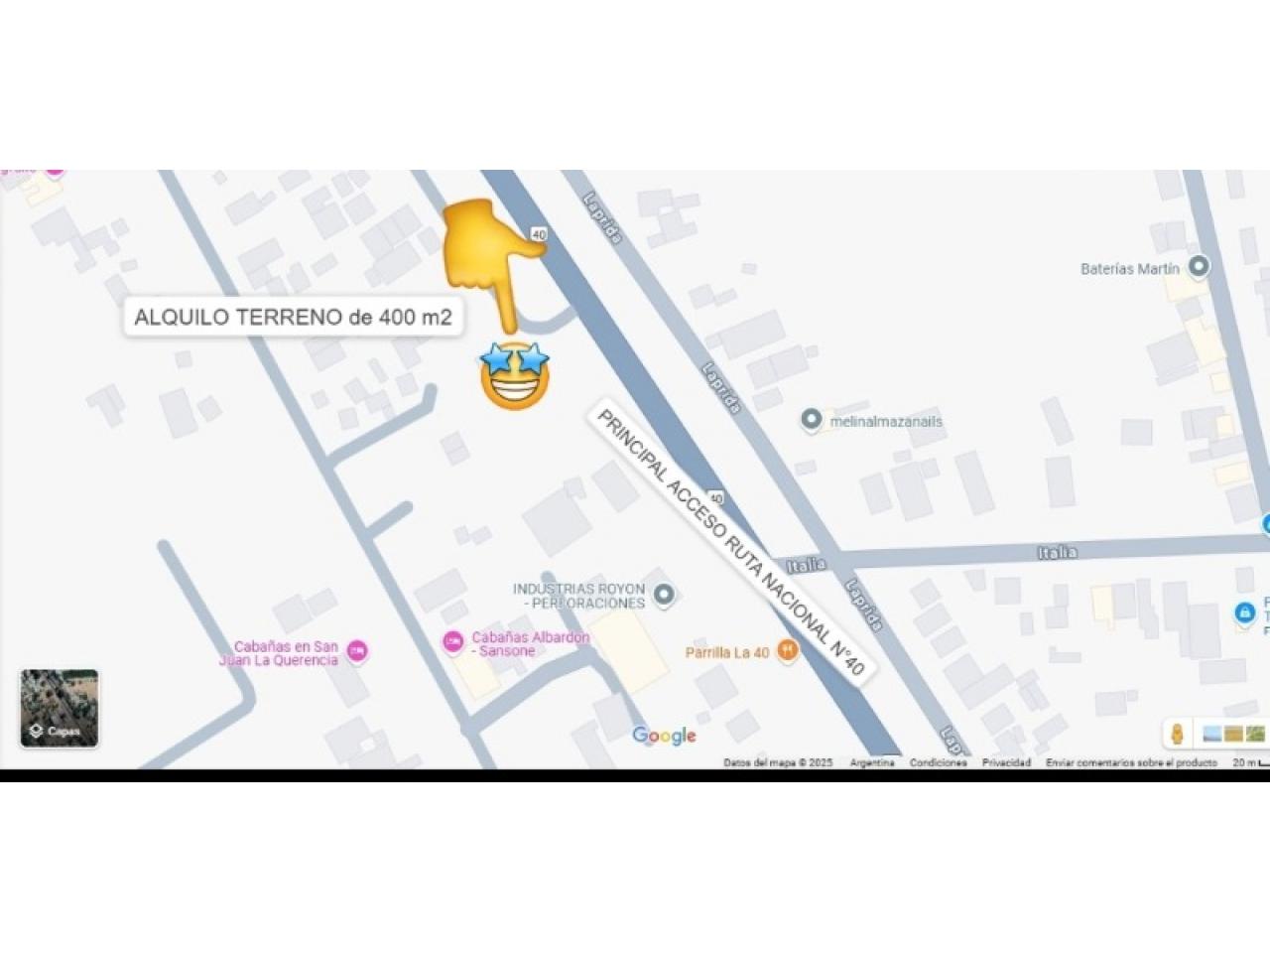Click the Argentina text in footer
Image resolution: width=1270 pixels, height=953 pixels.
(871, 762)
